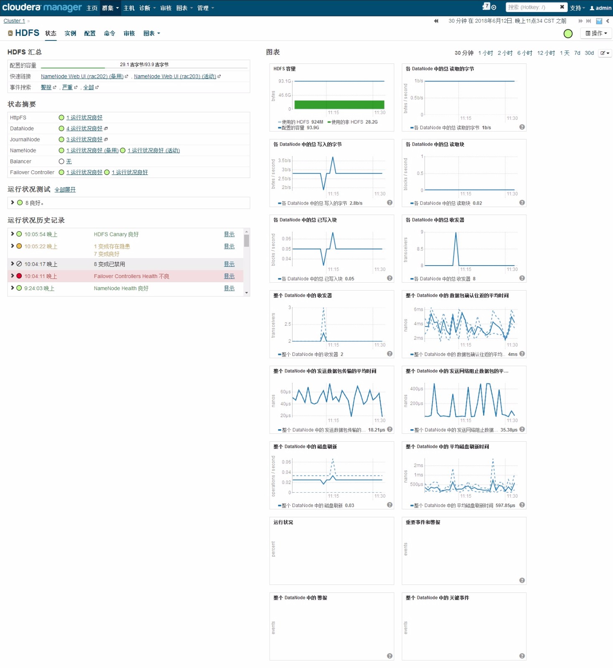
Task: Click the HDFS service icon beside title
Action: click(10, 33)
